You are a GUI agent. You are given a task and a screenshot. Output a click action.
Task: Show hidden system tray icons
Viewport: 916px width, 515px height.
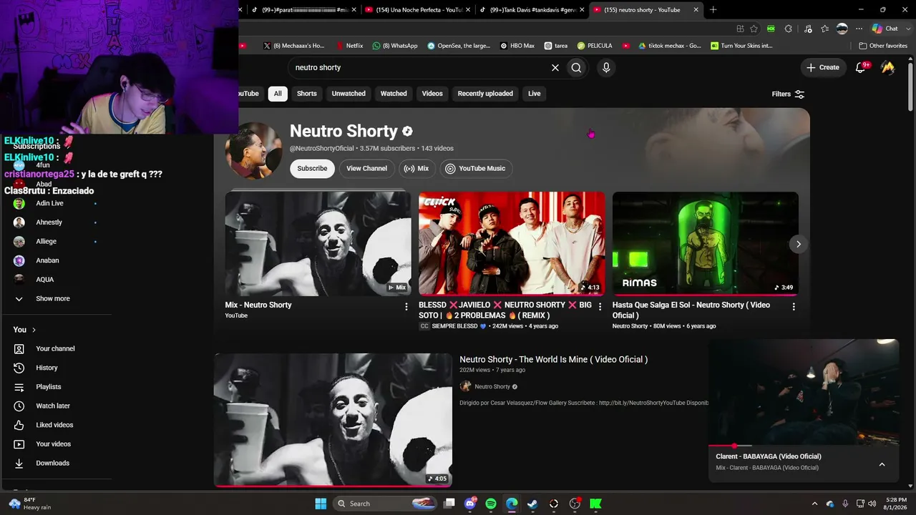[x=814, y=504]
